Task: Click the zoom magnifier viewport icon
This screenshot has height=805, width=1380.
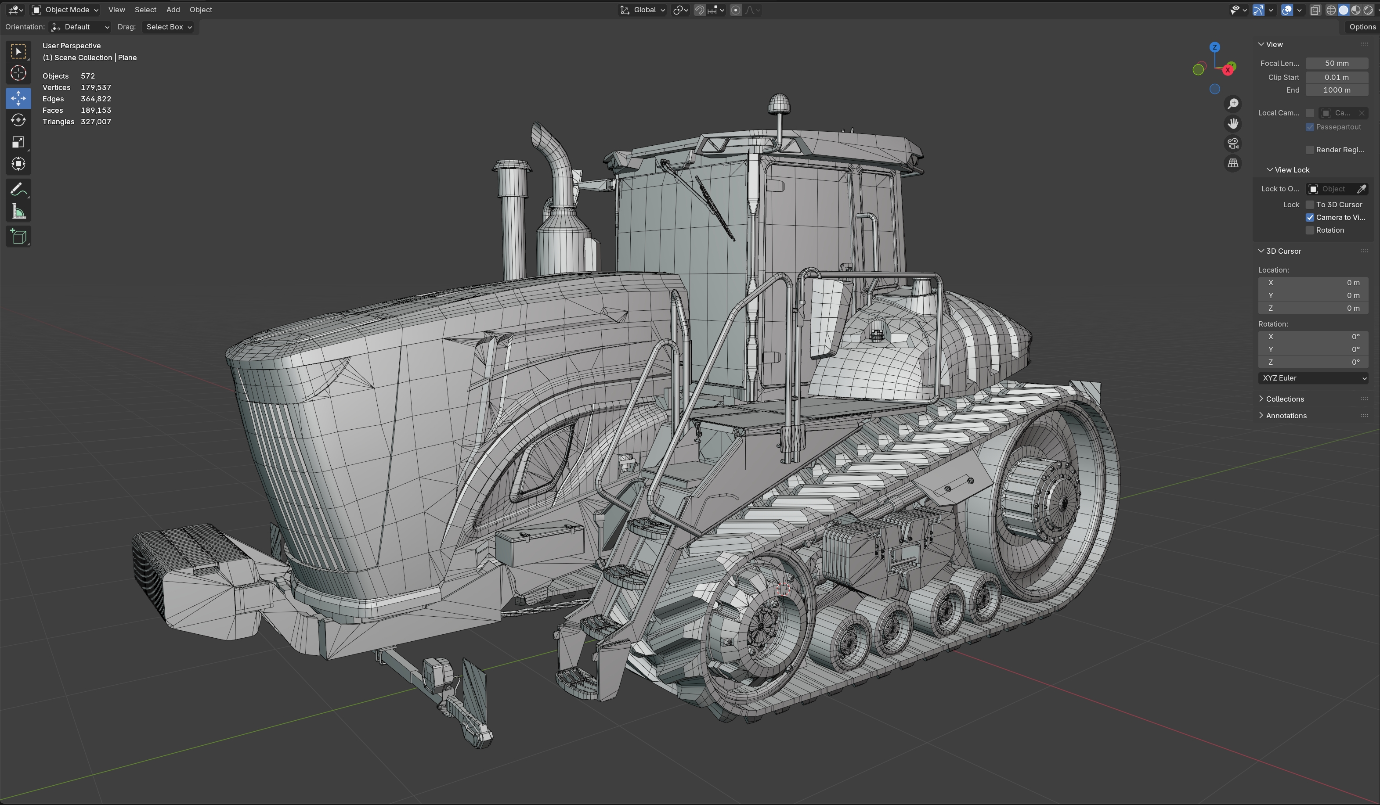Action: 1233,104
